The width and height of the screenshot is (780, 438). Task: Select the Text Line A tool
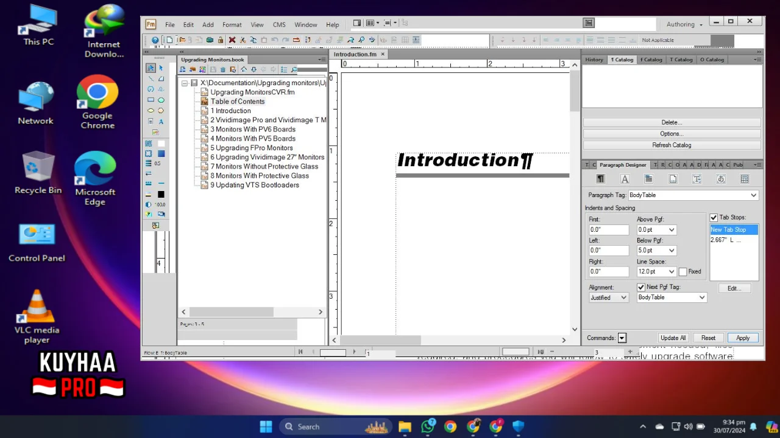(161, 122)
